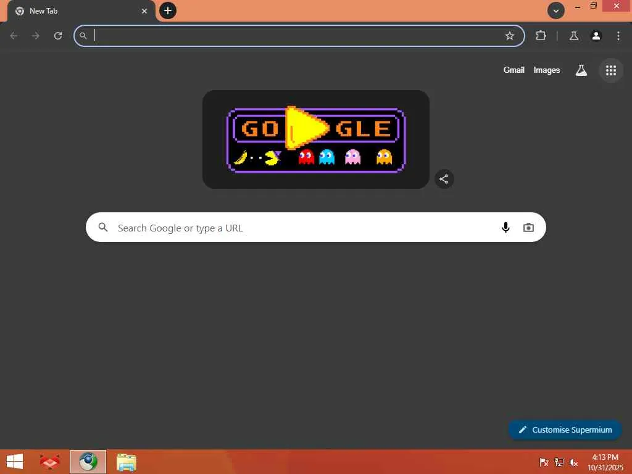Viewport: 632px width, 474px height.
Task: Open the red taskbar app icon
Action: pos(49,462)
